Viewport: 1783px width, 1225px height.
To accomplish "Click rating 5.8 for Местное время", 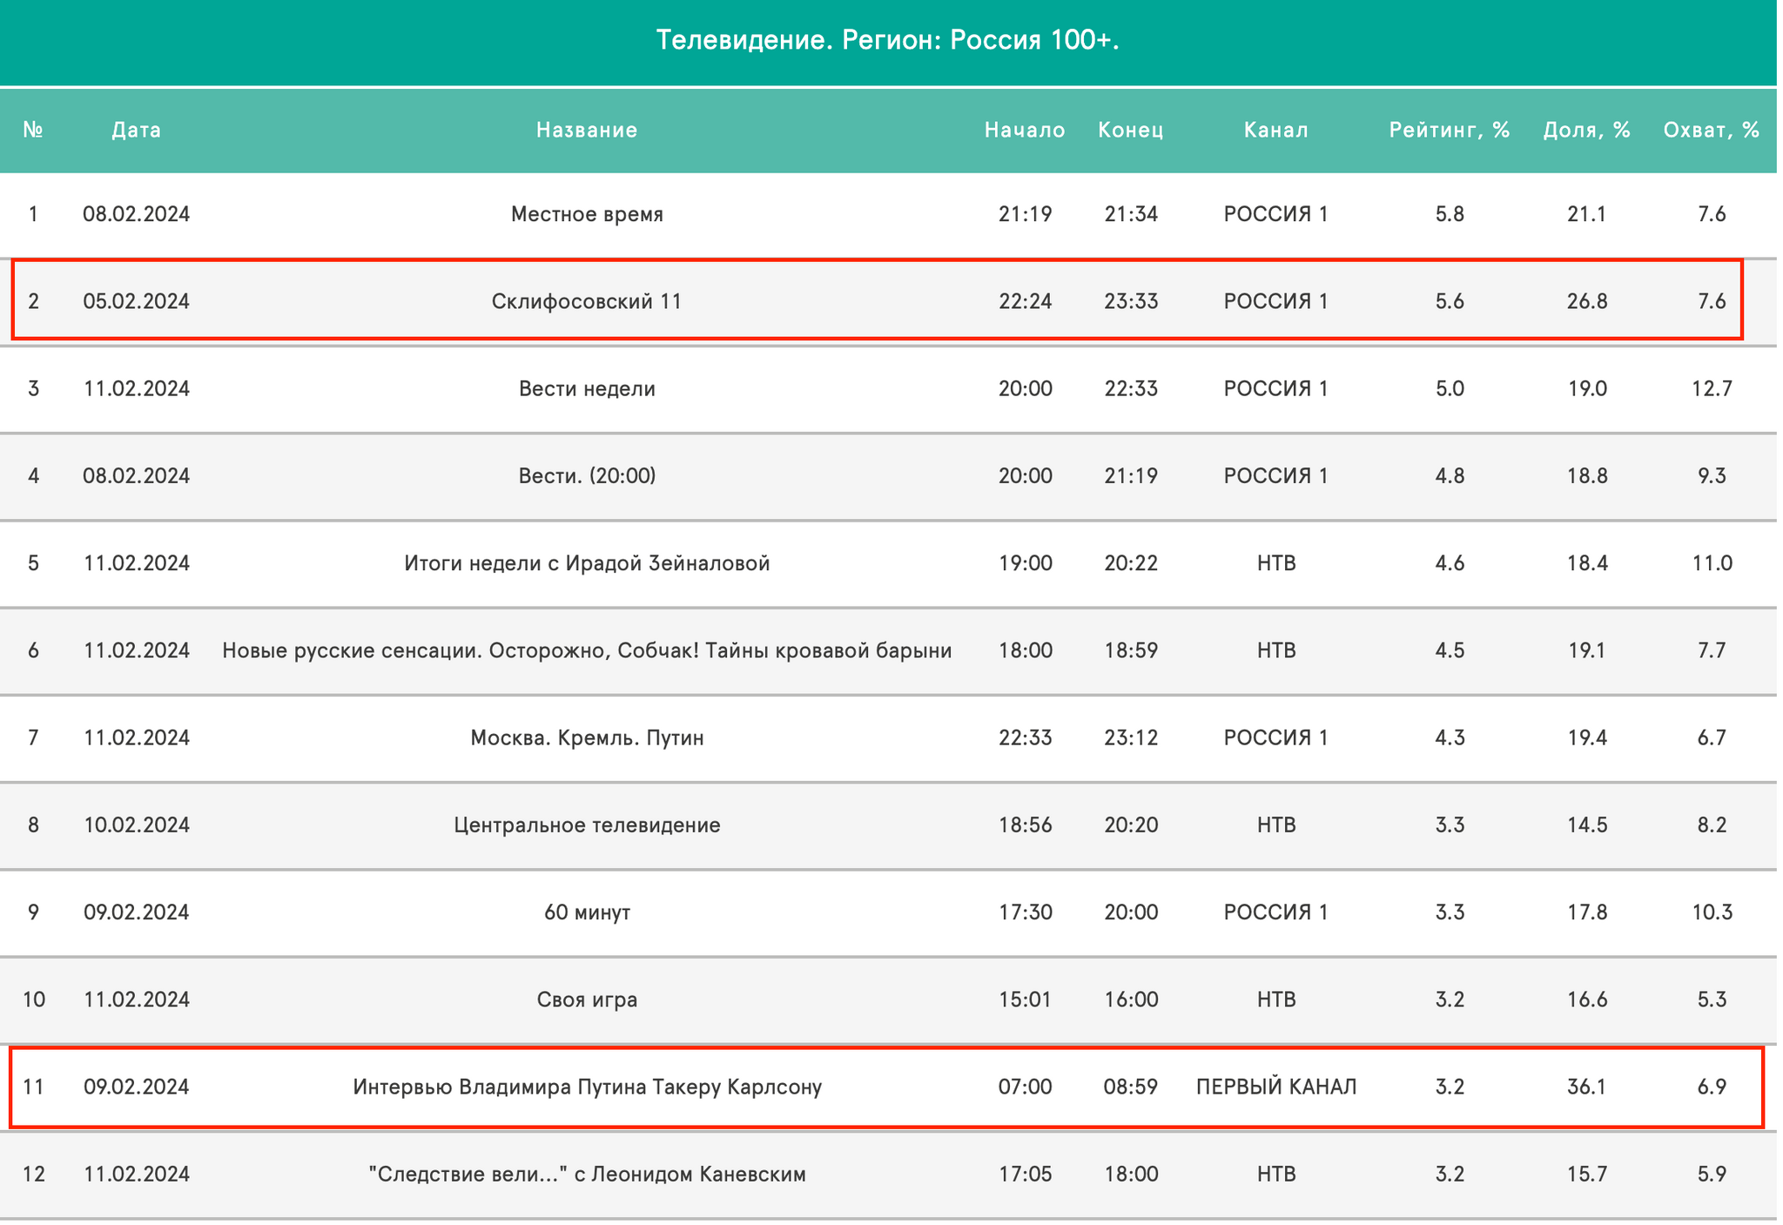I will pyautogui.click(x=1450, y=214).
